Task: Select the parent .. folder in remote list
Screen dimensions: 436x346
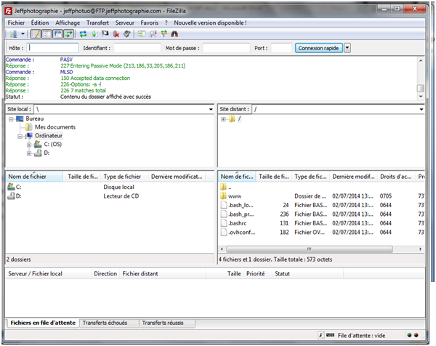Action: 321,188
